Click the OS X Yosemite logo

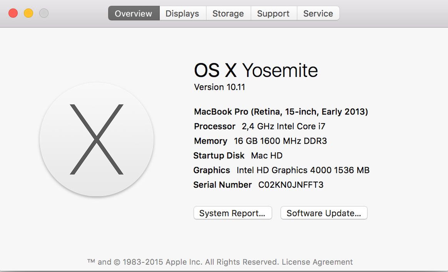click(97, 139)
